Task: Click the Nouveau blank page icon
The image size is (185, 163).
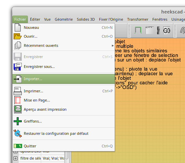Action: 18,28
